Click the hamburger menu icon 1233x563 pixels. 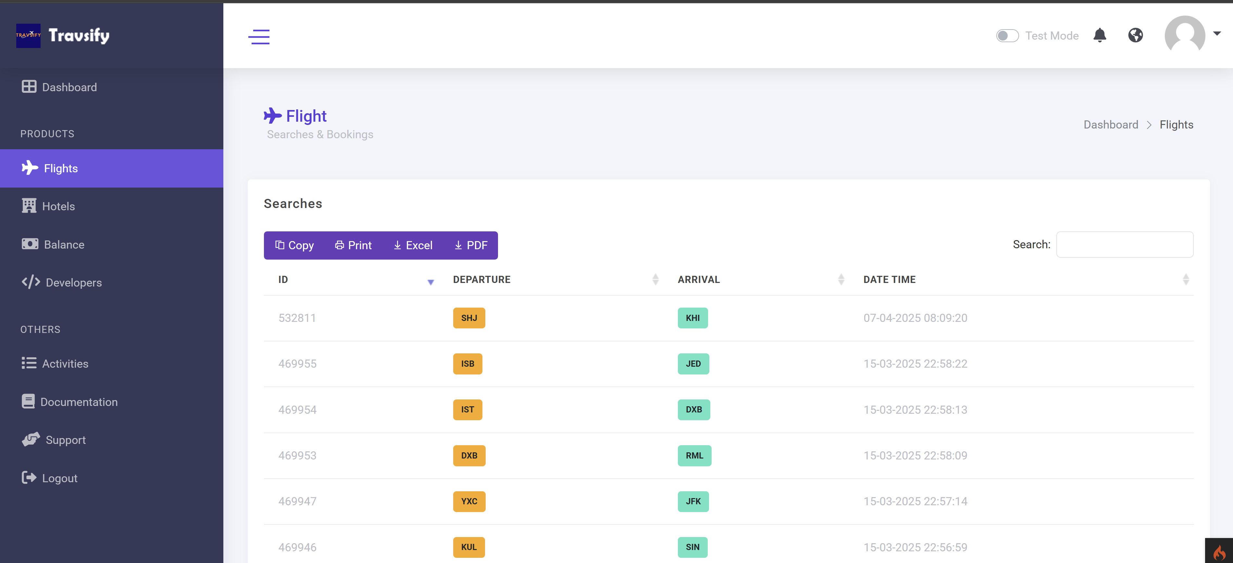point(258,36)
